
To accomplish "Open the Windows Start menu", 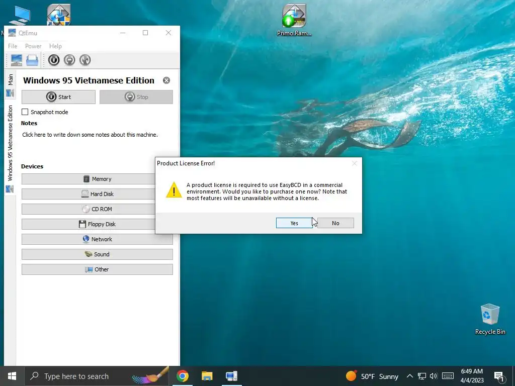I will [x=12, y=376].
